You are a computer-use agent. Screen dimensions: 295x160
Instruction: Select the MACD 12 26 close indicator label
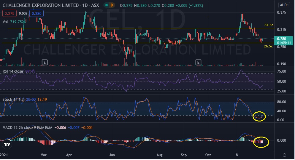[27, 128]
